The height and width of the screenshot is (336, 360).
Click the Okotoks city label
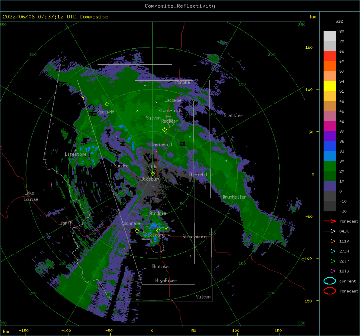click(160, 266)
